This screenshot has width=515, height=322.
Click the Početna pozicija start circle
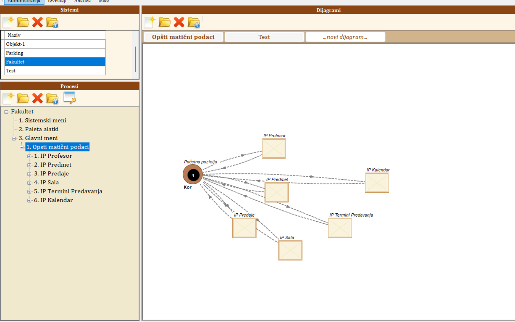(x=193, y=175)
